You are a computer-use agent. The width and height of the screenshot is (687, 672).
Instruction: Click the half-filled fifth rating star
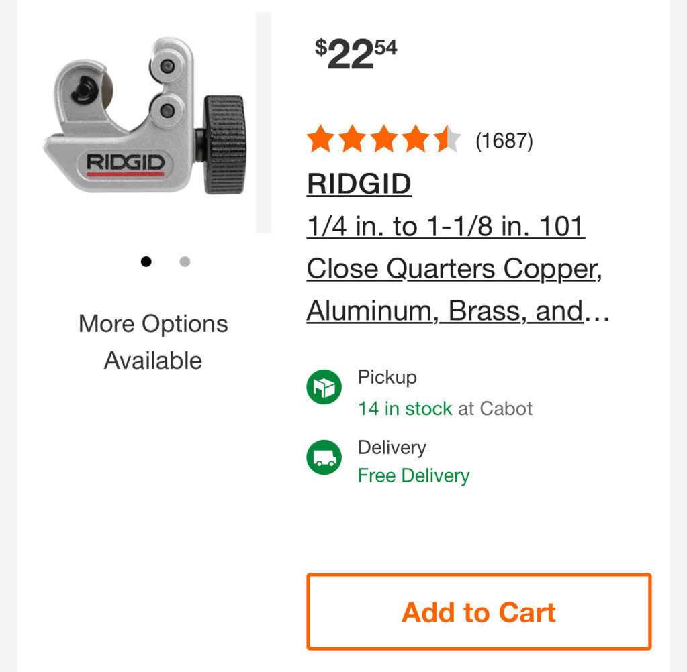click(x=447, y=139)
